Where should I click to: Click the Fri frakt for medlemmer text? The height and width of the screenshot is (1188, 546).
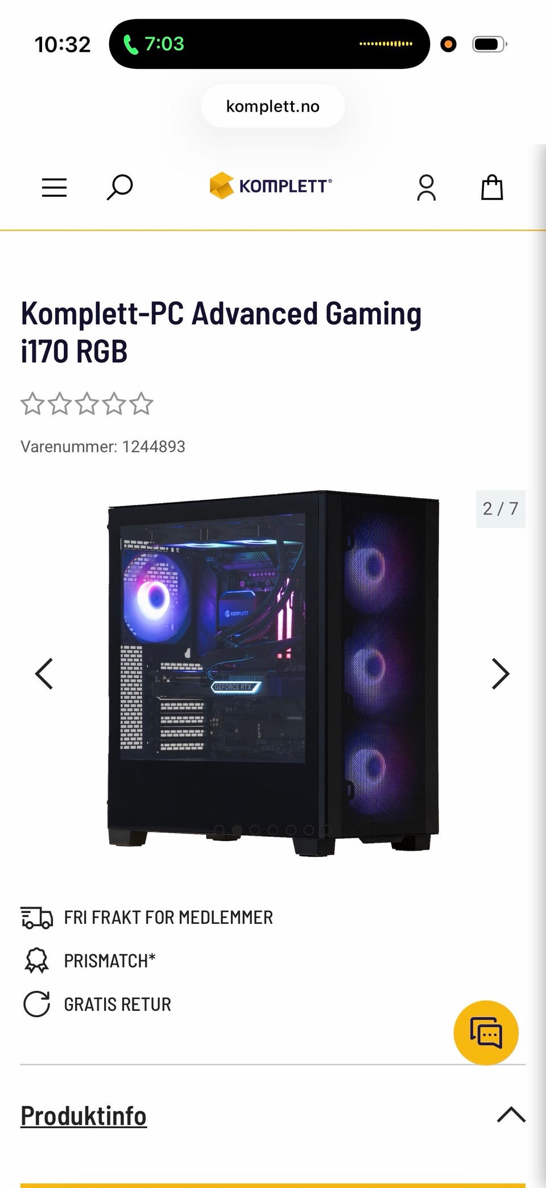pyautogui.click(x=168, y=918)
